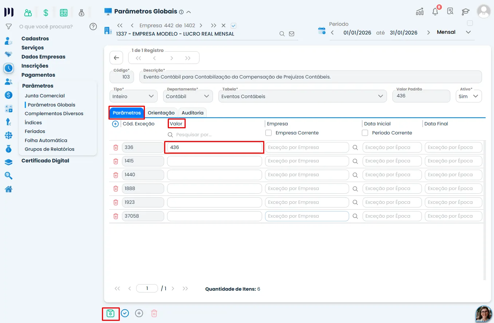
Task: Open the Cadastros menu section
Action: (35, 39)
